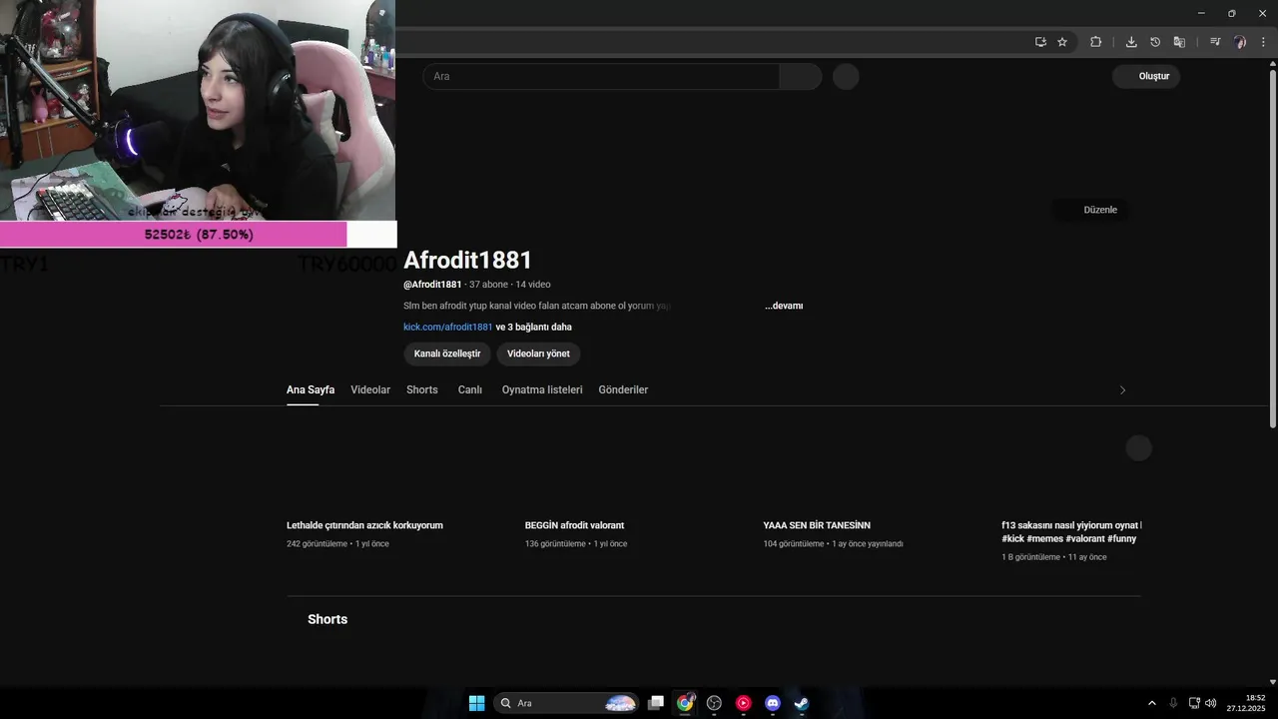Click the volume speaker tray icon
The width and height of the screenshot is (1278, 719).
(x=1211, y=703)
